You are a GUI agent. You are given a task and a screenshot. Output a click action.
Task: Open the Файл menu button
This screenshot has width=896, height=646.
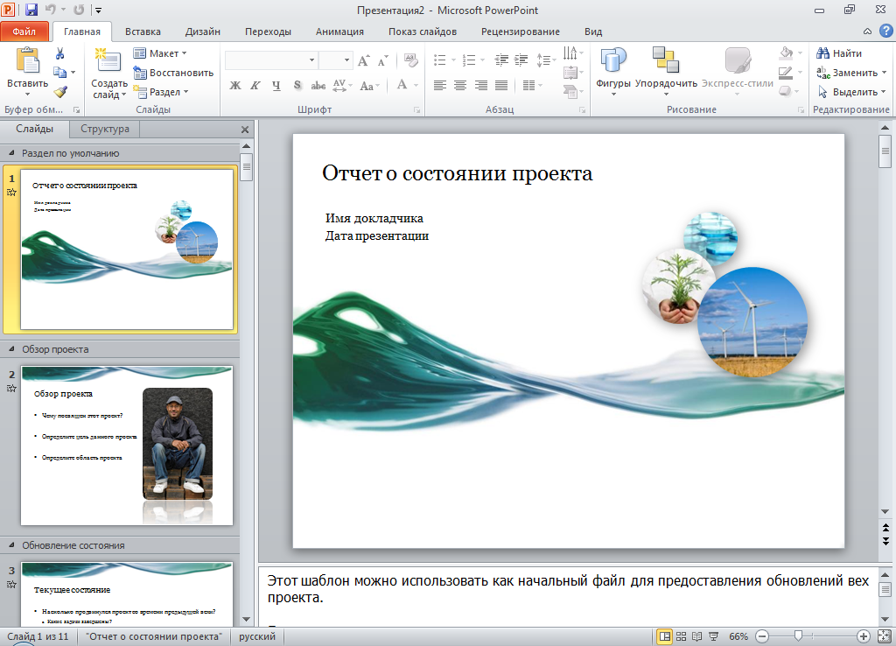pos(24,32)
